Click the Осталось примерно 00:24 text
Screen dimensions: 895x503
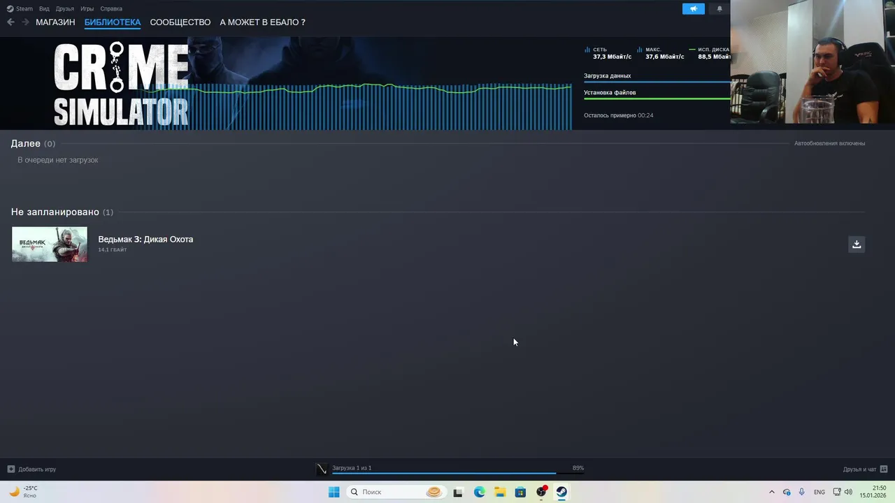pyautogui.click(x=619, y=115)
